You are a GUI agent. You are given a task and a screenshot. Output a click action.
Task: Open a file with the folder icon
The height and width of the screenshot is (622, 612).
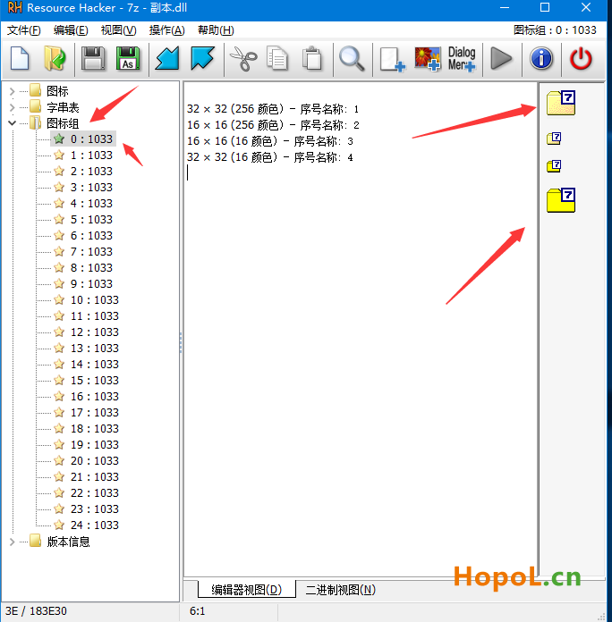55,59
